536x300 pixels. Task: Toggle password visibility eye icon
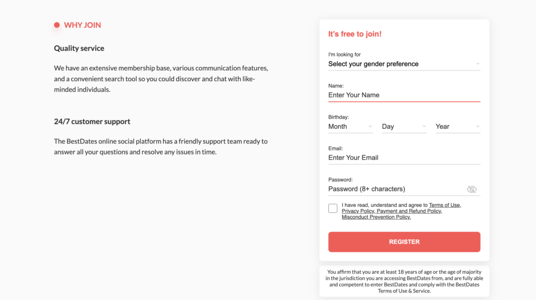click(472, 189)
